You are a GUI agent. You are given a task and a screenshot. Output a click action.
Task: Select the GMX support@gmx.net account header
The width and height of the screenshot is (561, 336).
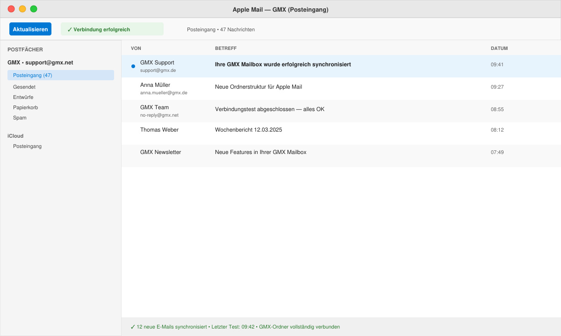40,63
